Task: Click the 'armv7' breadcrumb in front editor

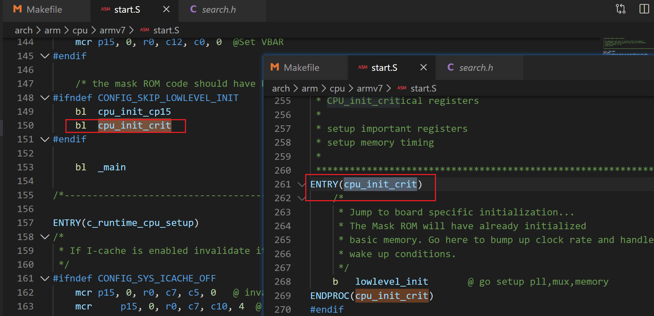Action: tap(370, 89)
